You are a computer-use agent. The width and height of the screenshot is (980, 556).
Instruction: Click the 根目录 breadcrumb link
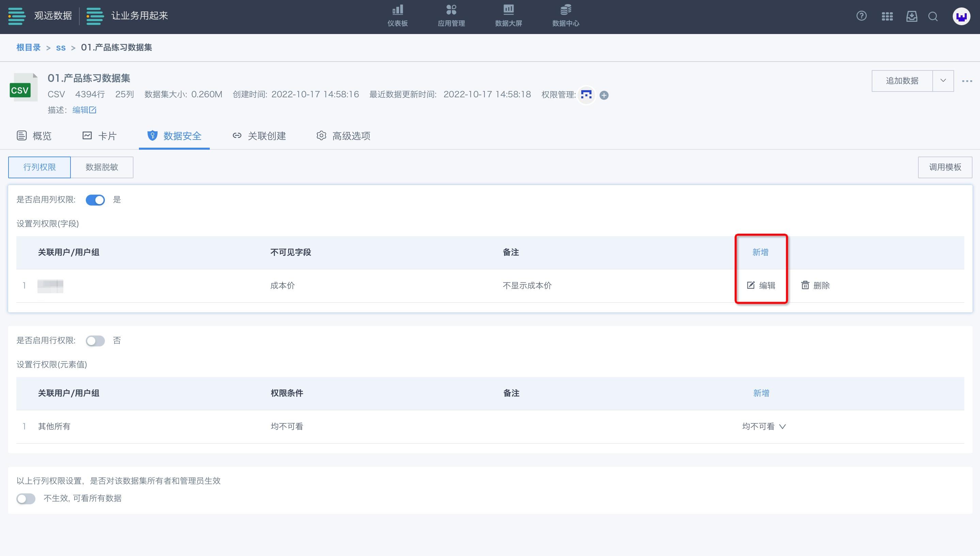[28, 47]
